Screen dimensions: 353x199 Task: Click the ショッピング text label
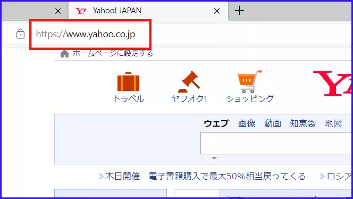point(250,99)
